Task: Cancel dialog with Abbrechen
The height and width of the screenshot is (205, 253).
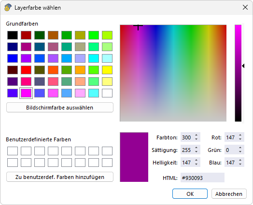Action: (x=229, y=194)
